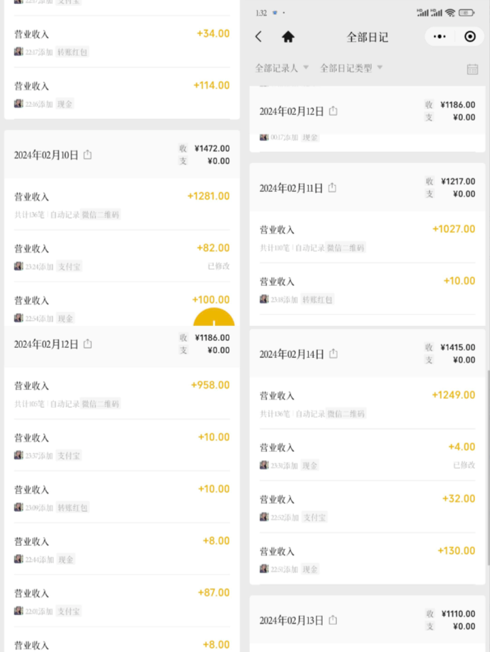
Task: Open the +130.00 现金 income entry
Action: (x=367, y=559)
